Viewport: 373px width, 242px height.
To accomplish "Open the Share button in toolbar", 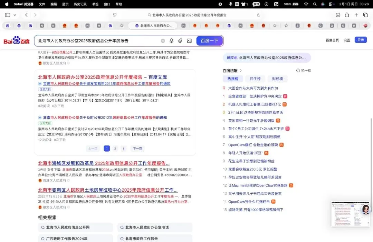I will 347,15.
